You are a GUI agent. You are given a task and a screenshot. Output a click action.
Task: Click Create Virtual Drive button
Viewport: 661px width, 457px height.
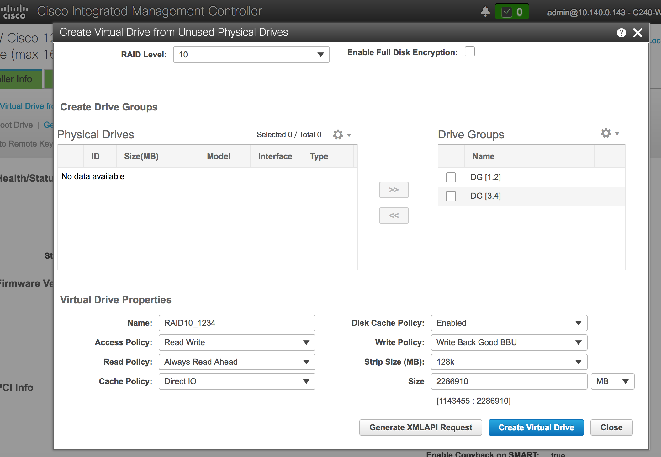tap(536, 427)
